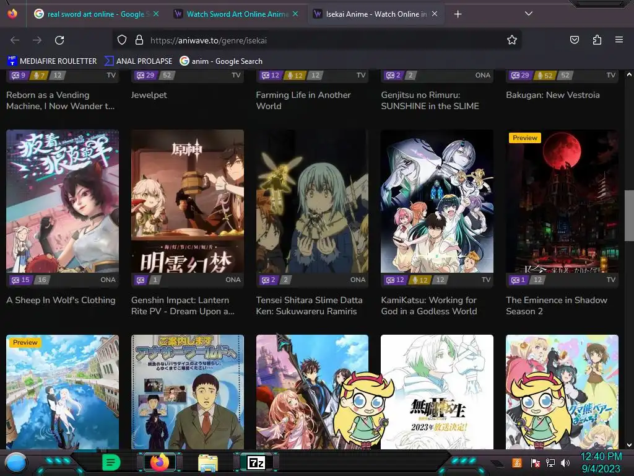Click CC badge under Genshin Impact poster
Viewport: 634px width, 476px height.
click(x=141, y=280)
